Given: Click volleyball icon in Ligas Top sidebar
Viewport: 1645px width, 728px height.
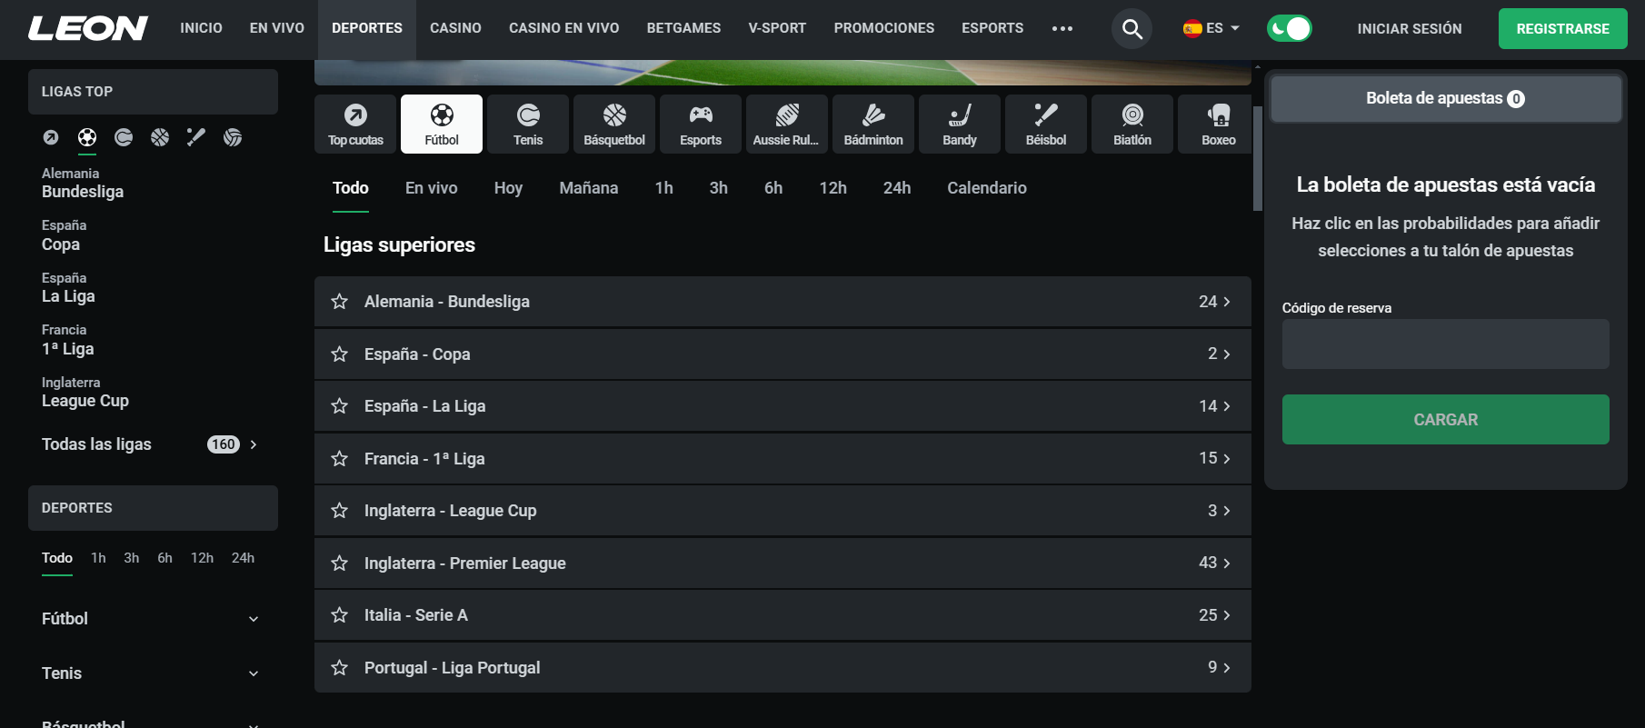Looking at the screenshot, I should point(233,137).
